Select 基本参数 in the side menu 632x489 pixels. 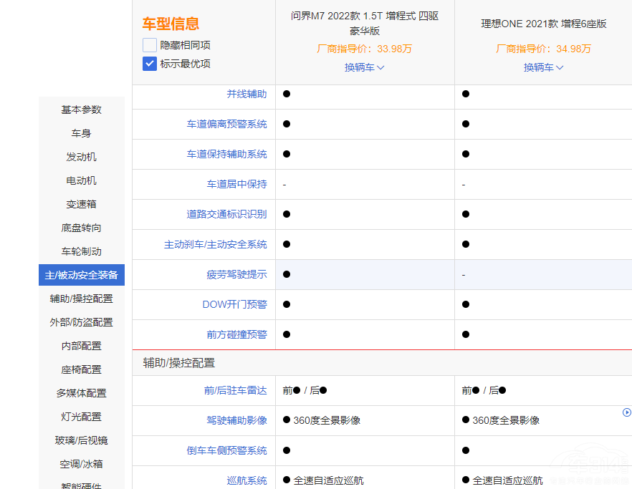point(81,110)
